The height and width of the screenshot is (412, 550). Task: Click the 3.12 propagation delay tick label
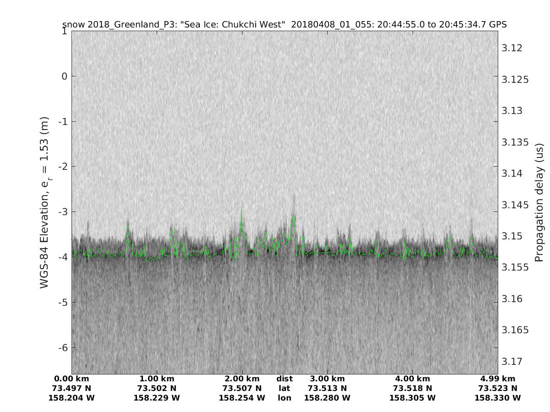pos(511,49)
